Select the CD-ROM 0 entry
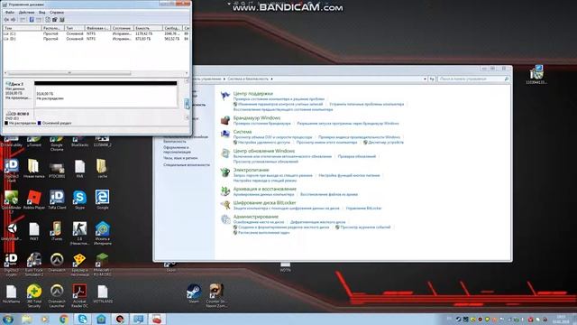577x325 pixels. 18,116
